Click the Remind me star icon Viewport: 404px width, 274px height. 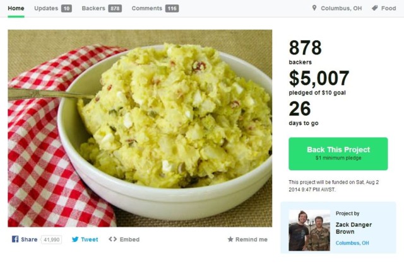[x=230, y=239]
